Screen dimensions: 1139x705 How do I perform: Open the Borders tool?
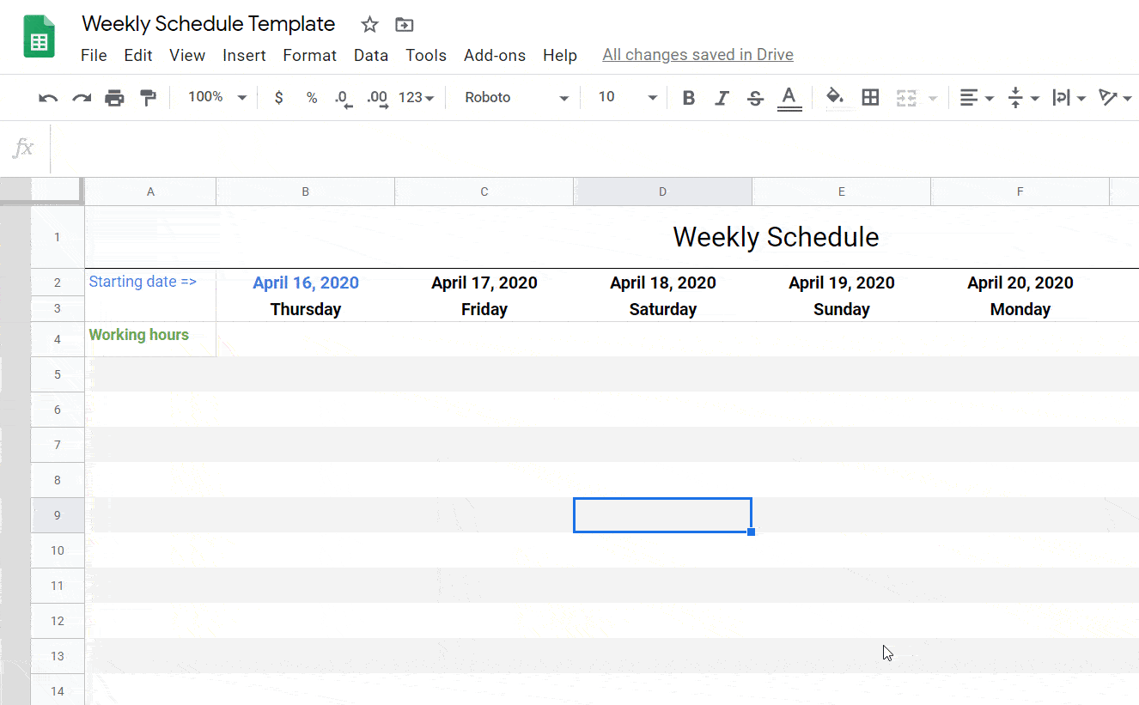coord(870,98)
